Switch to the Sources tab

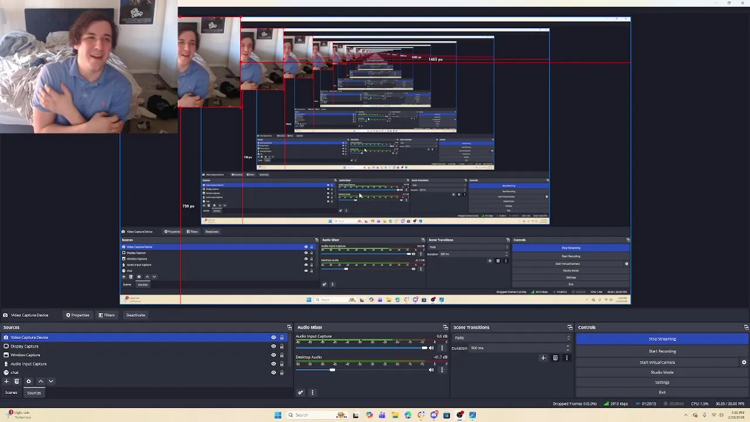[x=34, y=393]
